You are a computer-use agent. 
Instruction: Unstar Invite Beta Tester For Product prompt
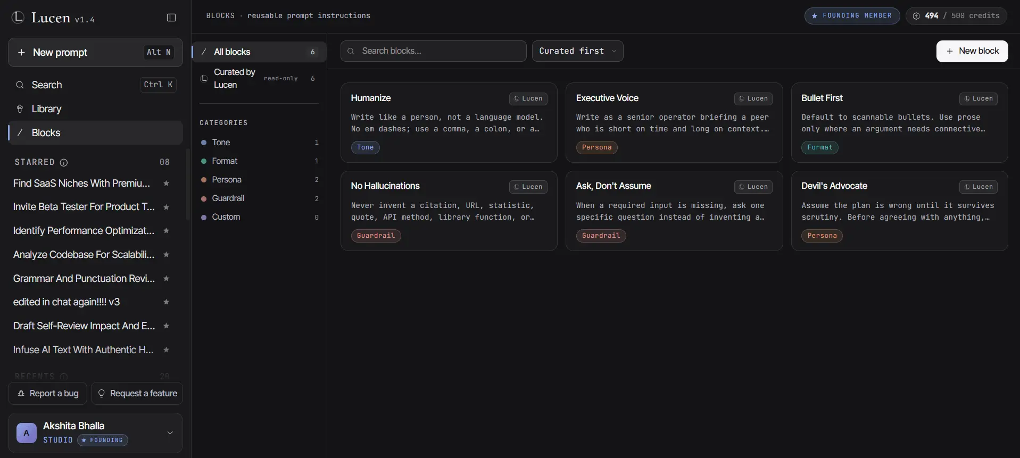coord(166,207)
